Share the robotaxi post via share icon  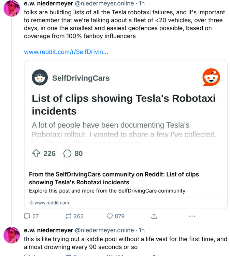tap(154, 216)
